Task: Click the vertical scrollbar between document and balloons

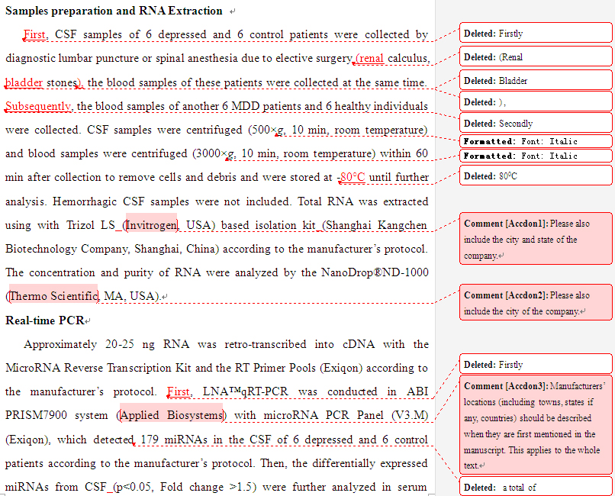Action: 437,248
